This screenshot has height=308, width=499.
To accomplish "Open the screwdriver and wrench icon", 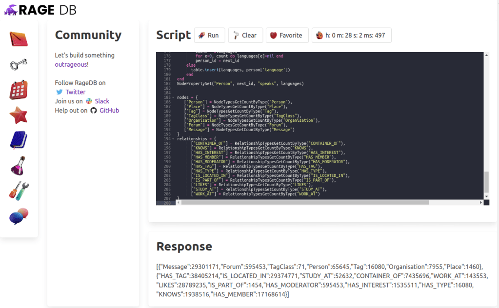I will pyautogui.click(x=19, y=191).
